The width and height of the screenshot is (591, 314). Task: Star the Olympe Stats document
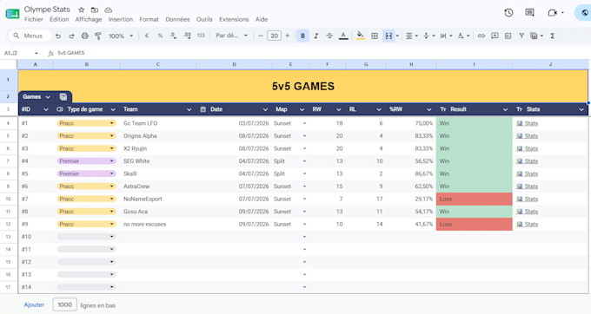[82, 10]
